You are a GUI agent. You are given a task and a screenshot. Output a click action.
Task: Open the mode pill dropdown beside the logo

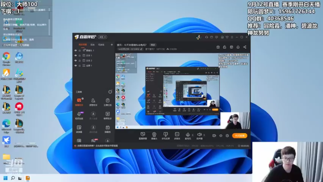click(x=103, y=37)
